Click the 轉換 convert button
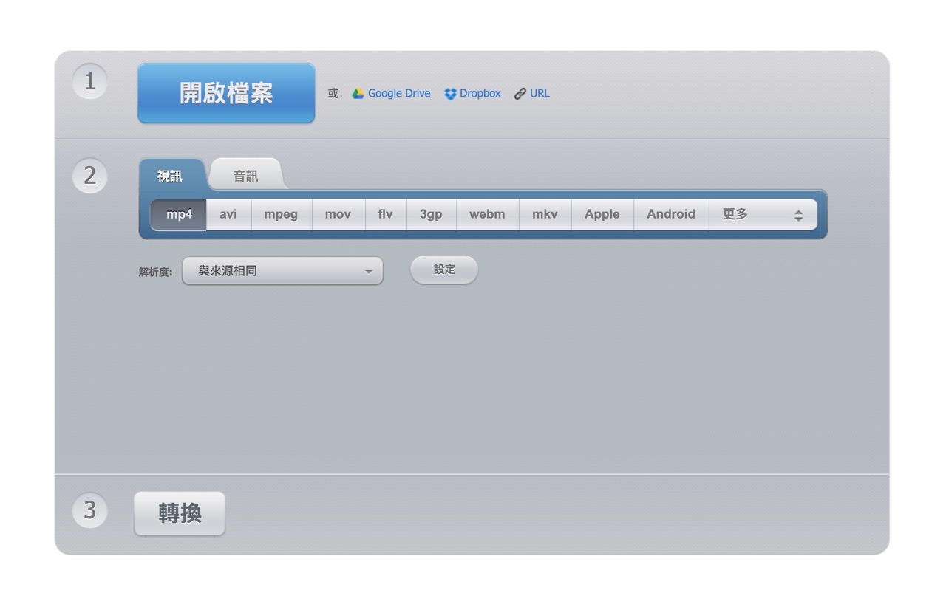Screen dimensions: 946x607 (x=180, y=513)
